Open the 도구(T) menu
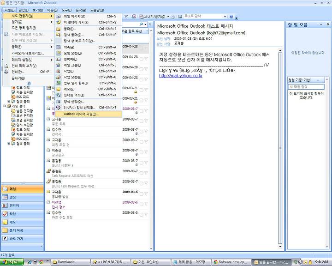The height and width of the screenshot is (266, 332). [x=66, y=10]
